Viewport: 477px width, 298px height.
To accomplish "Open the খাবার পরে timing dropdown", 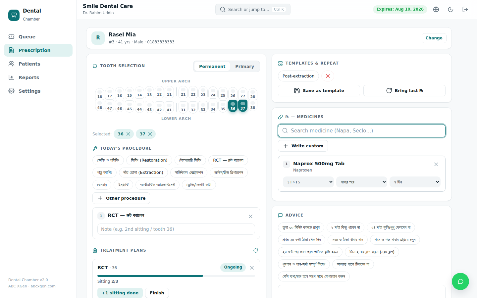I will click(x=362, y=182).
